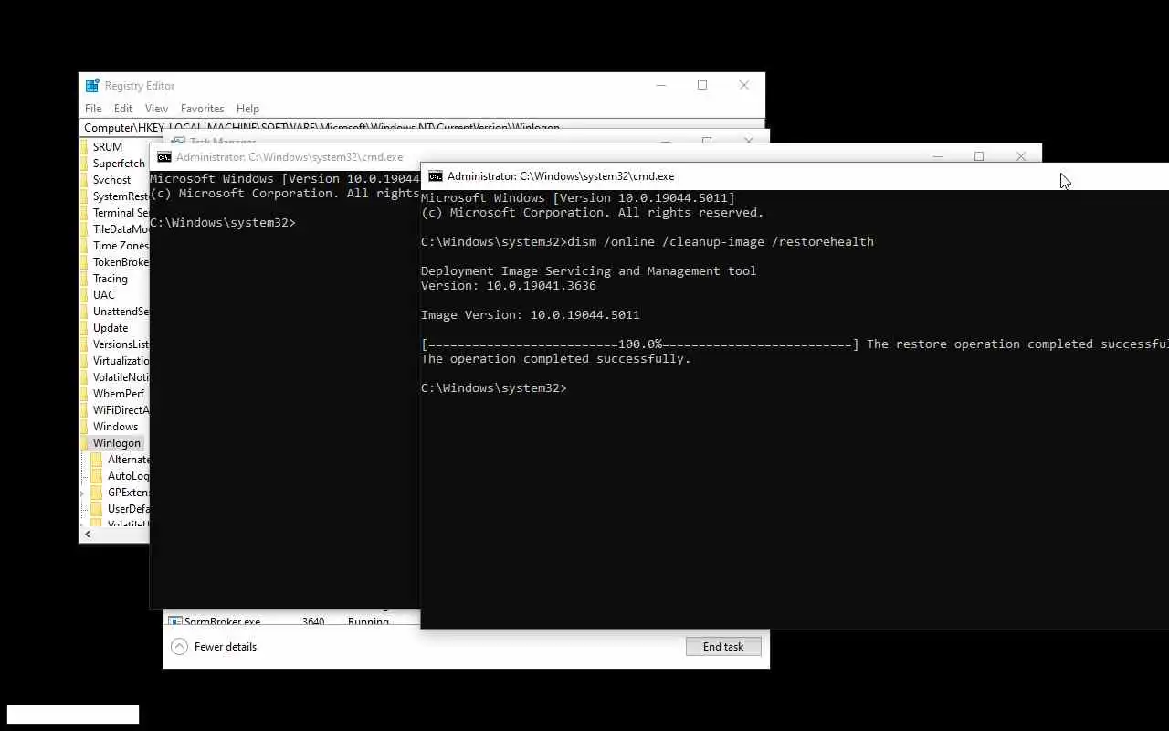Screen dimensions: 1169x731
Task: Expand the GPExtens subkey arrow under Winlogon
Action: click(x=84, y=493)
